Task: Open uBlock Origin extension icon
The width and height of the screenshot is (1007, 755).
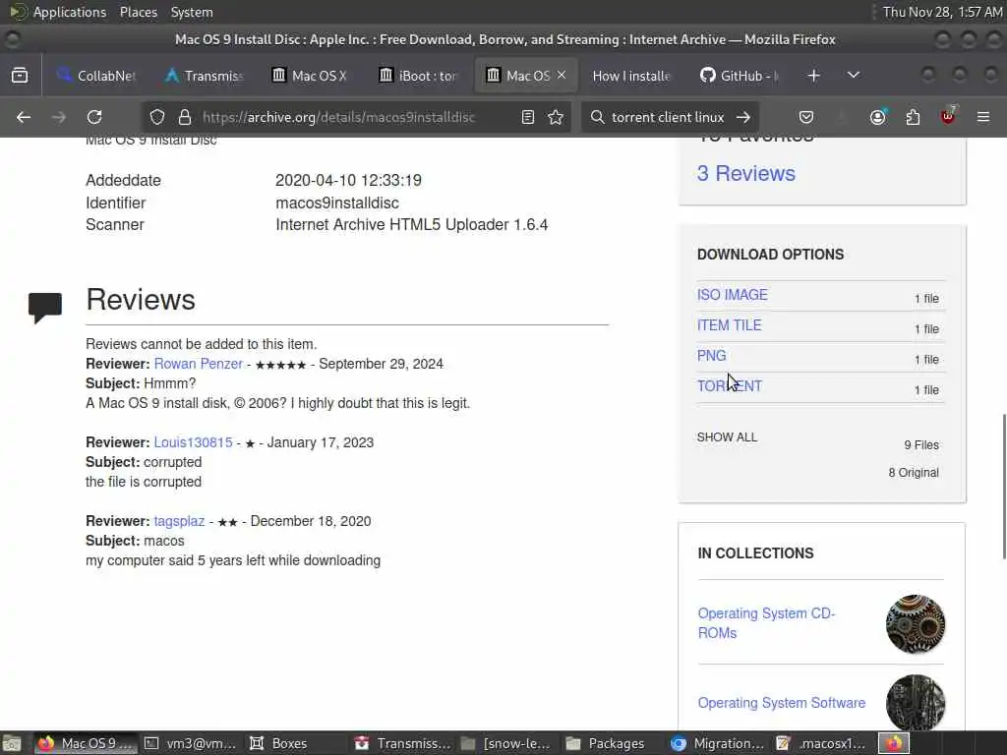Action: (x=948, y=116)
